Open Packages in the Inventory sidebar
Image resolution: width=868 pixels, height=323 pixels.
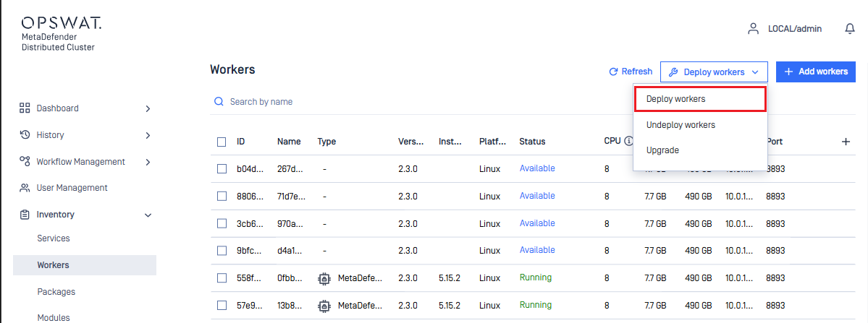point(56,292)
